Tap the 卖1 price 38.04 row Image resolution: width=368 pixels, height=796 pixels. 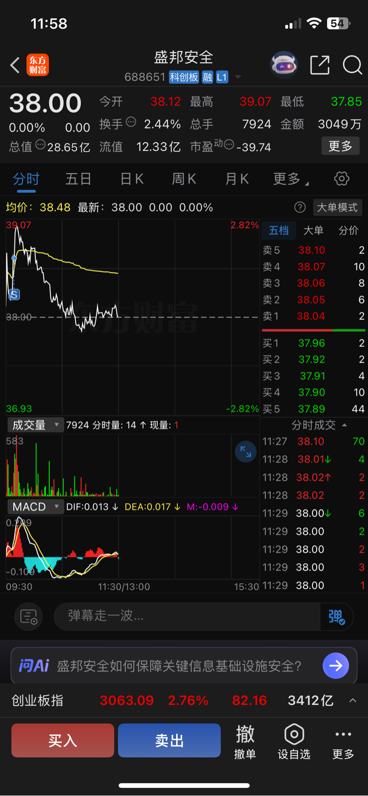point(313,316)
